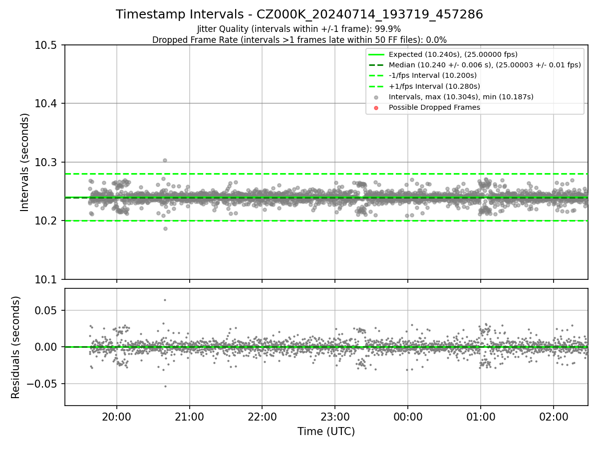Click the red dot marker for 'Possible Dropped Frames'

click(376, 108)
